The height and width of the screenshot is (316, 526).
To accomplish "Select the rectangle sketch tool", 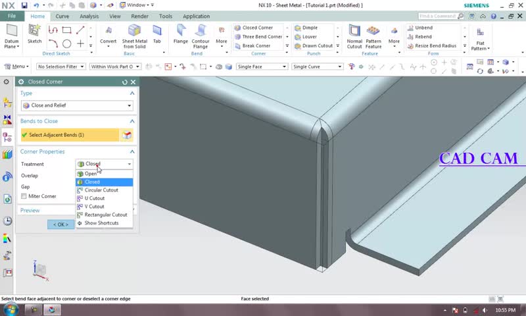I will 67,30.
